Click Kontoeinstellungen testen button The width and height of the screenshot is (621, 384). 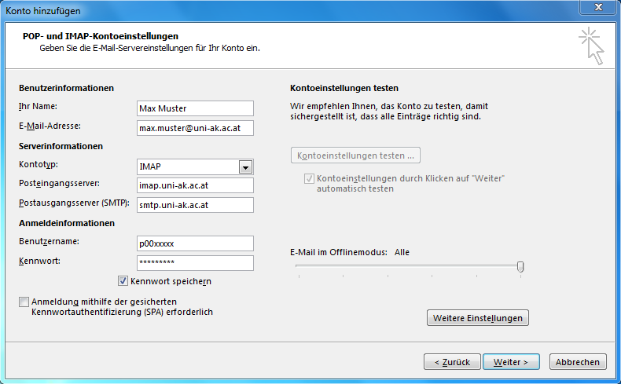tap(355, 155)
